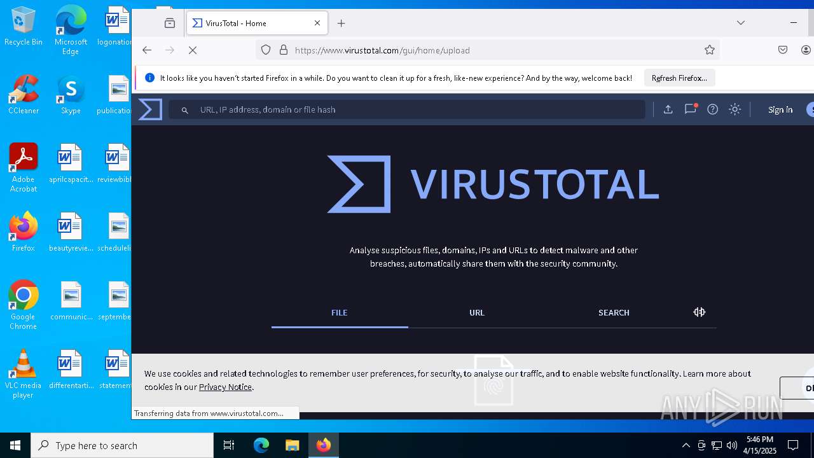Screen dimensions: 814x458
Task: Click the Windows taskbar search box
Action: pyautogui.click(x=122, y=445)
